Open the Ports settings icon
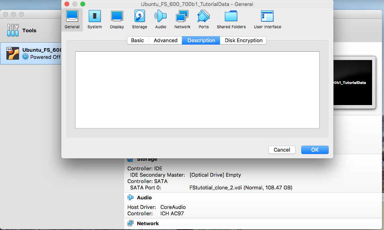 coord(203,19)
